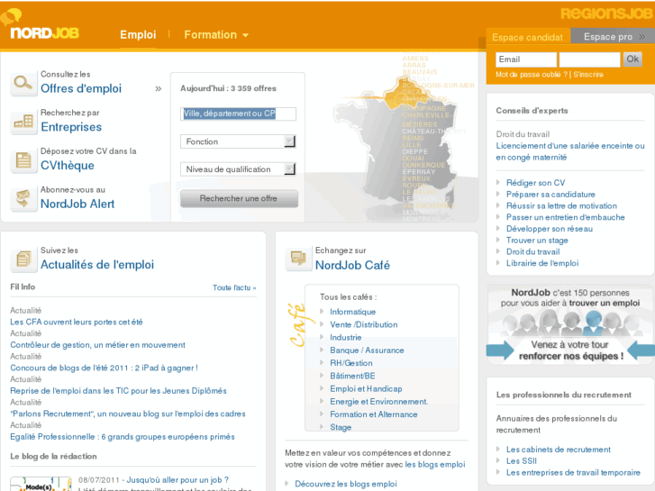This screenshot has width=655, height=491.
Task: Open Préparer sa candidature link
Action: pyautogui.click(x=550, y=195)
